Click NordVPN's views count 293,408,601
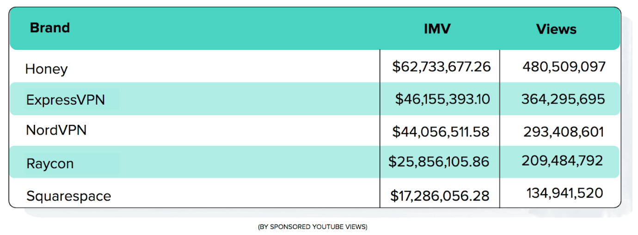Viewport: 638px width, 235px height. pyautogui.click(x=564, y=132)
